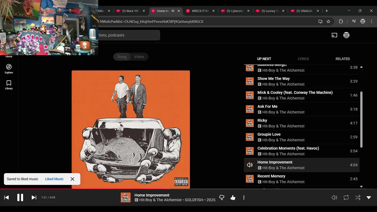Open a new browser tab
Viewport: 377px width, 212px height.
pyautogui.click(x=327, y=11)
